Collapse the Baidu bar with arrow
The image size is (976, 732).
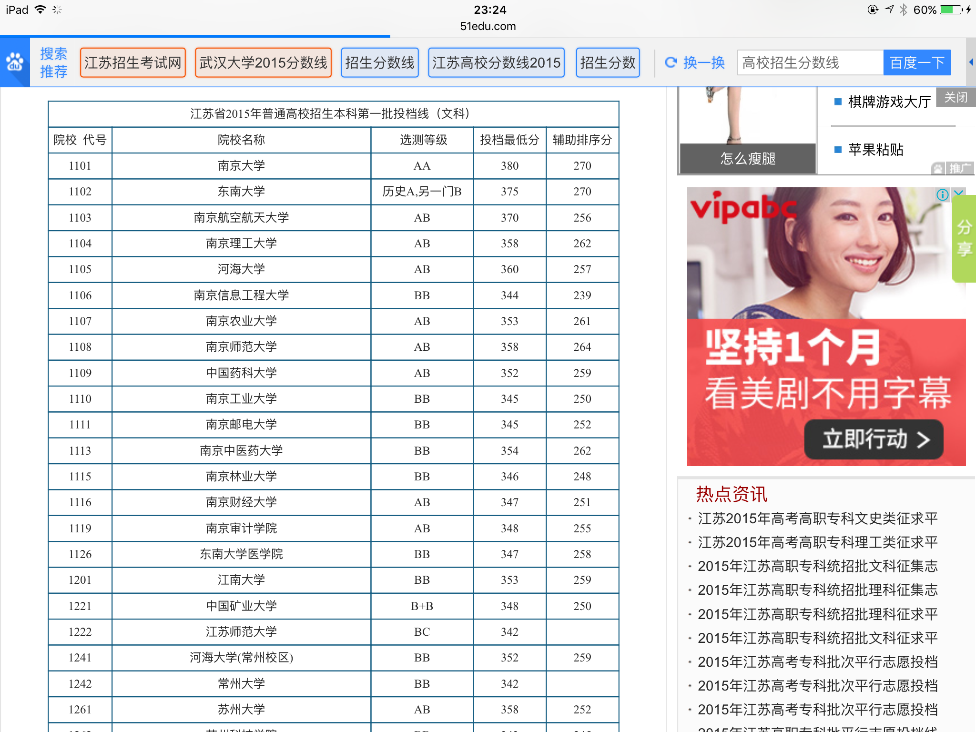(971, 62)
